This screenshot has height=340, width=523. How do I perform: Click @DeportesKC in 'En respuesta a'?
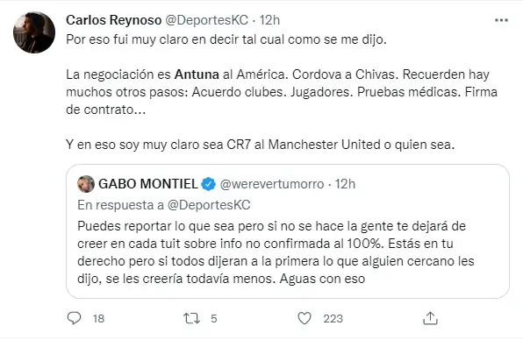click(x=209, y=205)
